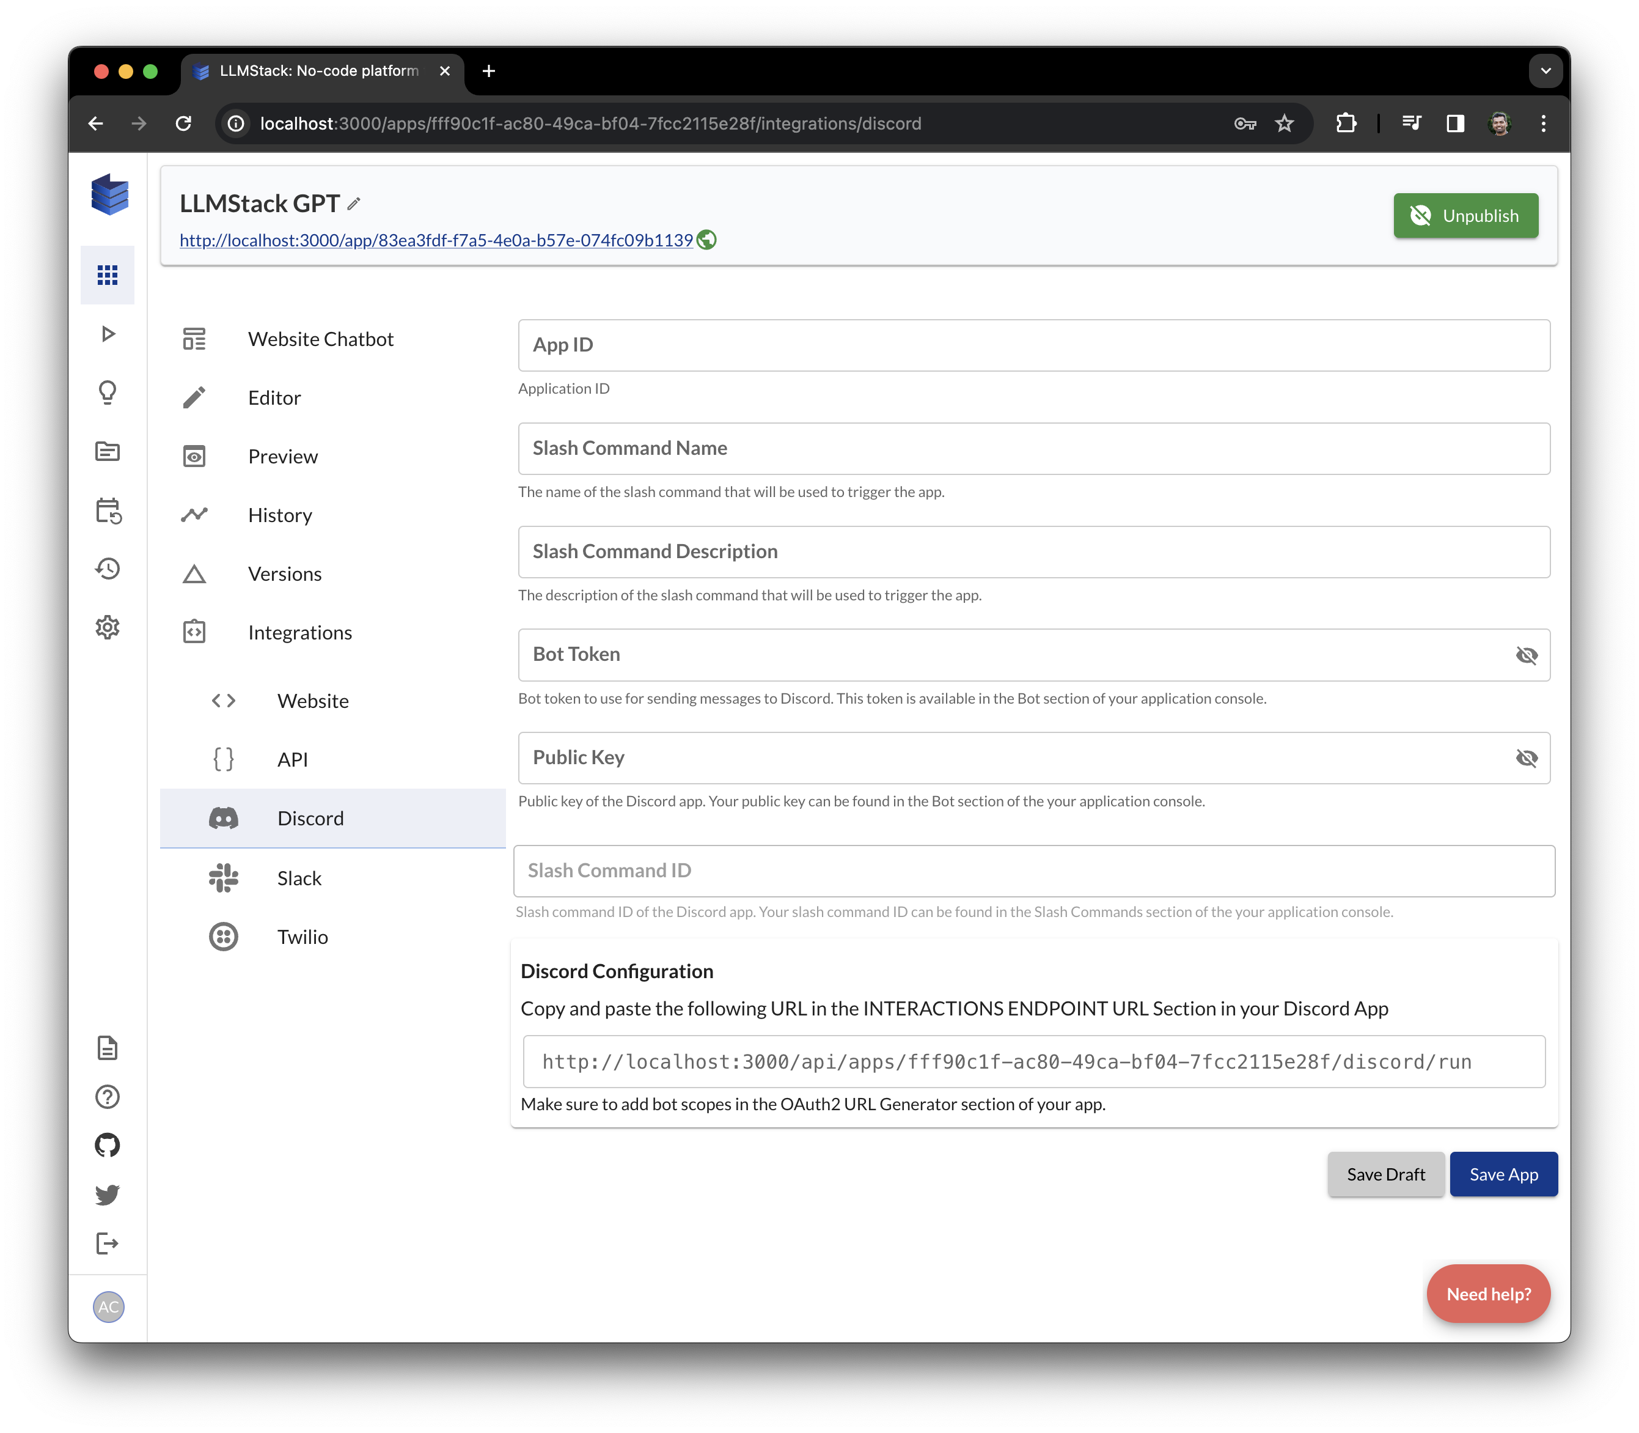
Task: Open settings using the gear icon
Action: (107, 627)
